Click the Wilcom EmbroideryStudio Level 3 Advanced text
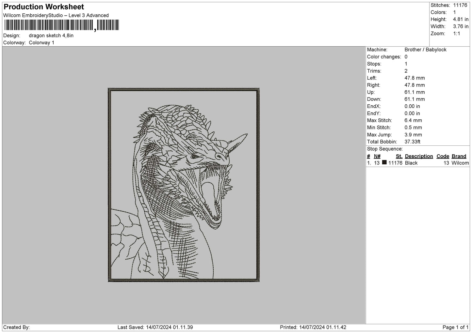Image resolution: width=472 pixels, height=333 pixels. pos(56,15)
